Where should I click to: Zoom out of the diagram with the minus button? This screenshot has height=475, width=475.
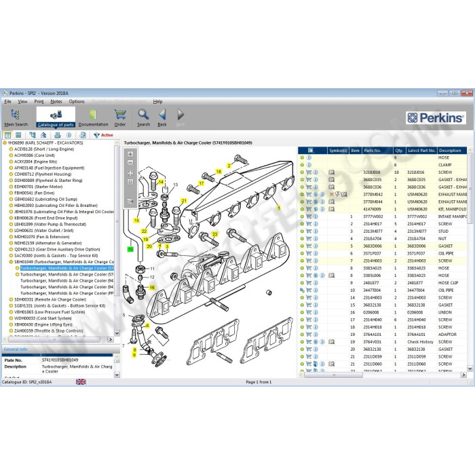[130, 163]
